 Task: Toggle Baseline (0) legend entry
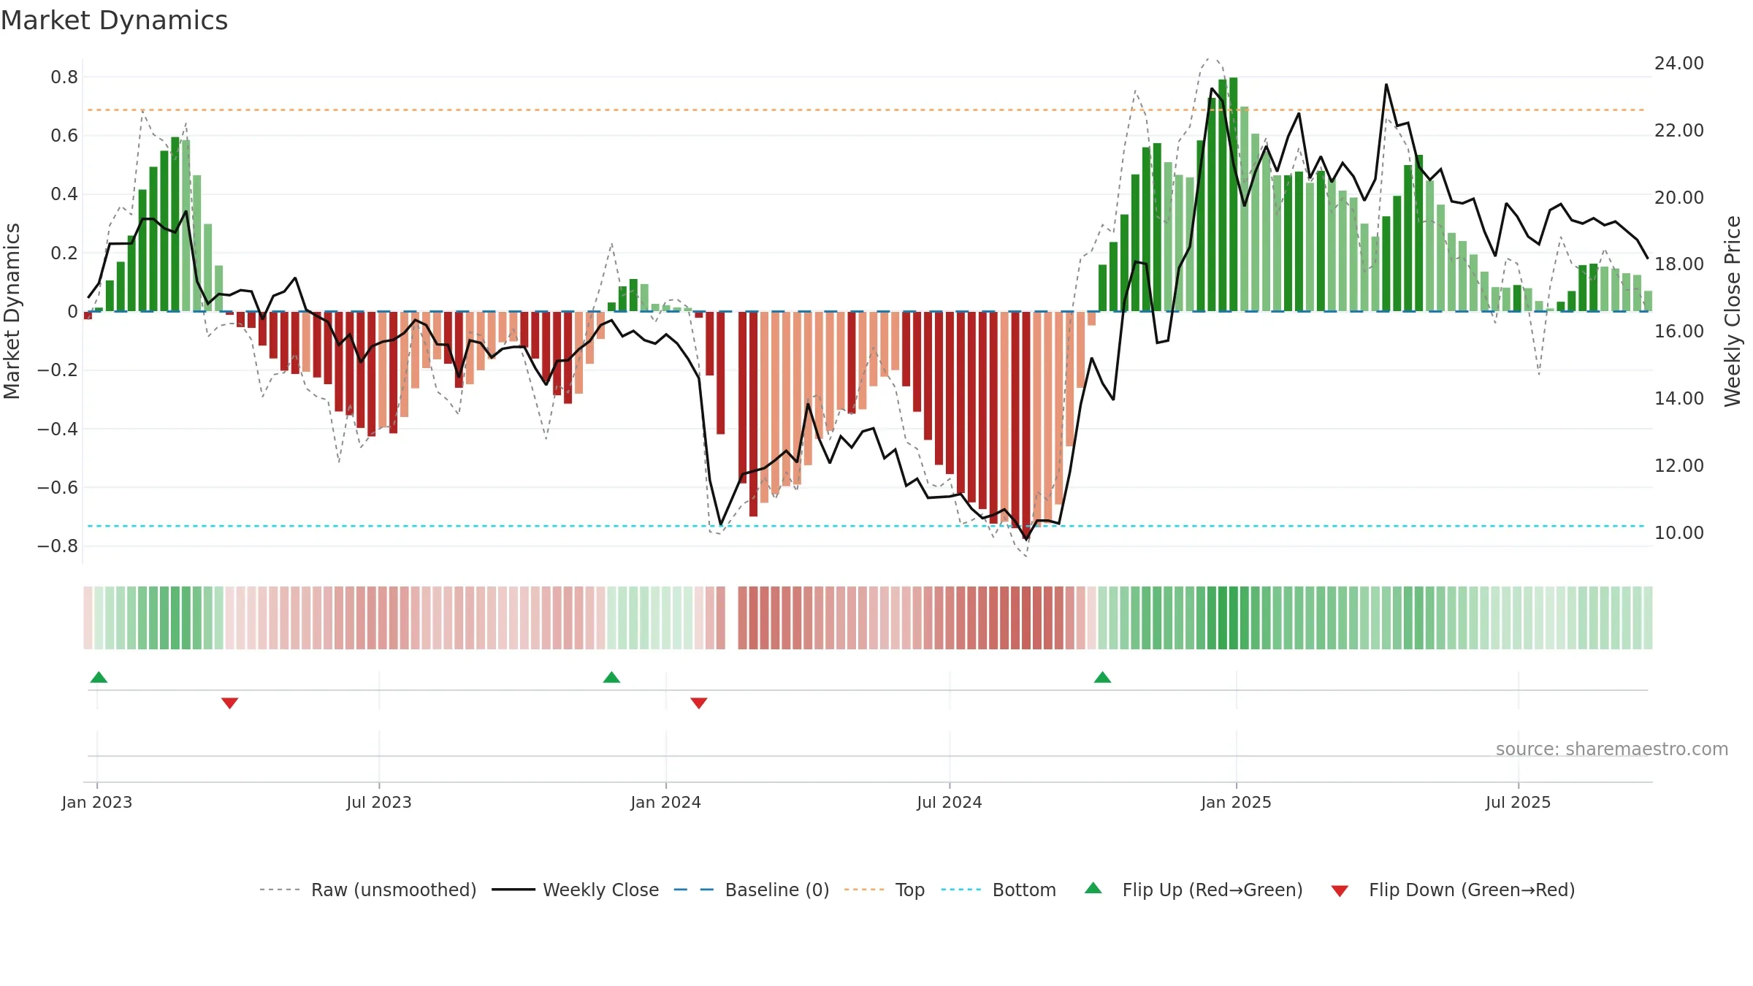(x=752, y=890)
